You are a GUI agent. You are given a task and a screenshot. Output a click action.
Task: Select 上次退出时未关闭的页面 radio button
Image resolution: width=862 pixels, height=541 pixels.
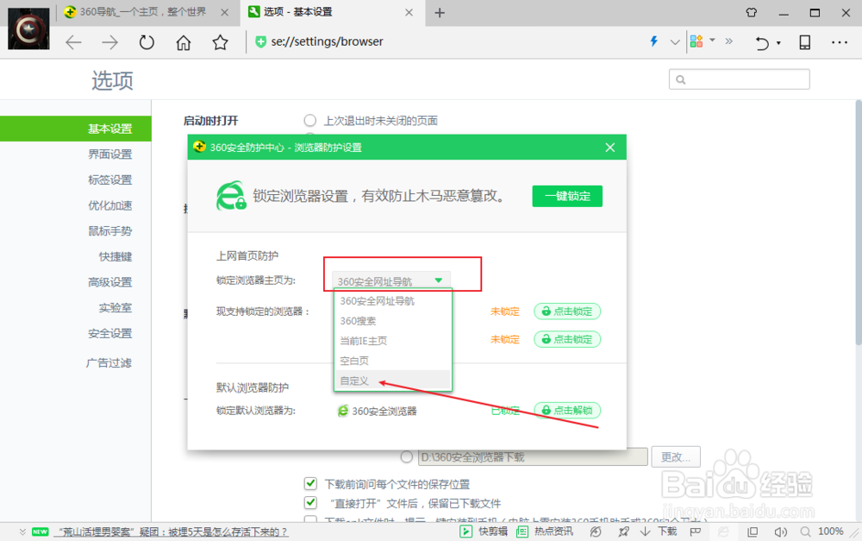click(310, 121)
